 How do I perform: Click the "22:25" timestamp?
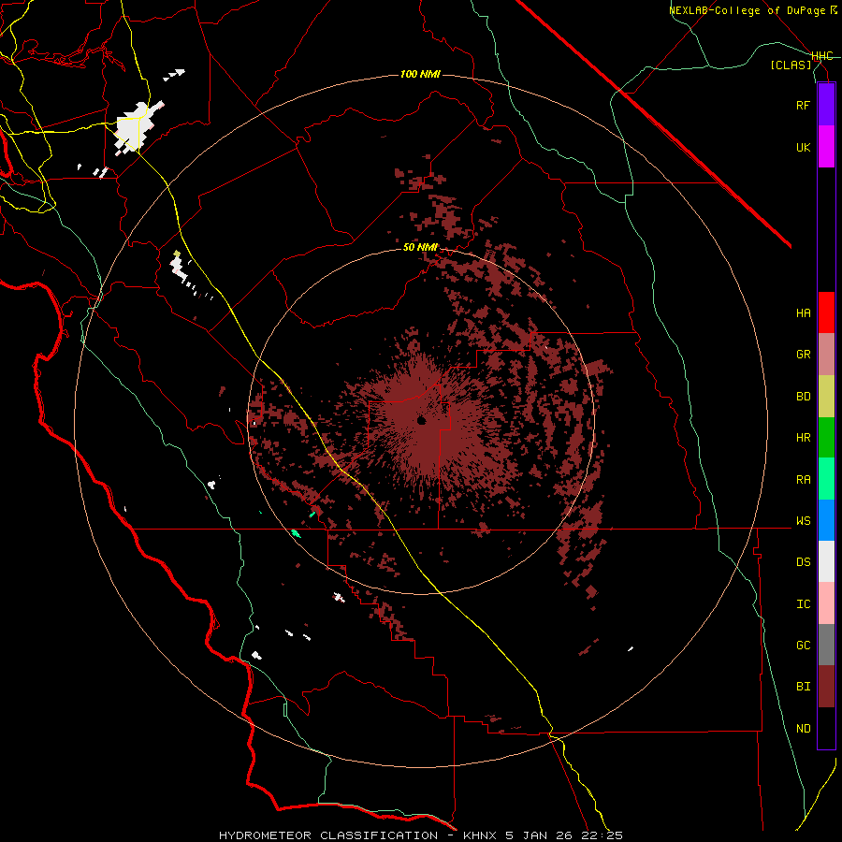(602, 835)
